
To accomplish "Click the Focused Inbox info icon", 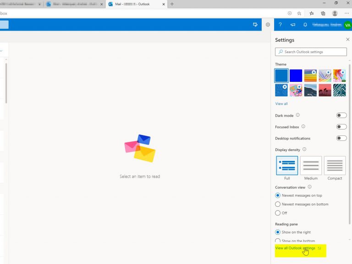I will click(303, 127).
